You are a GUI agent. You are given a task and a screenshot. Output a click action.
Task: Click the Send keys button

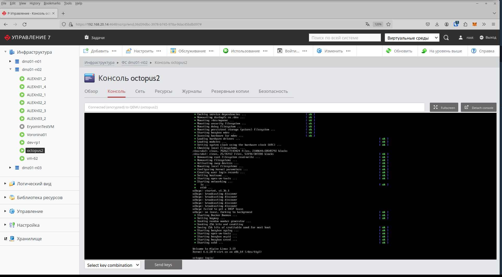click(163, 265)
